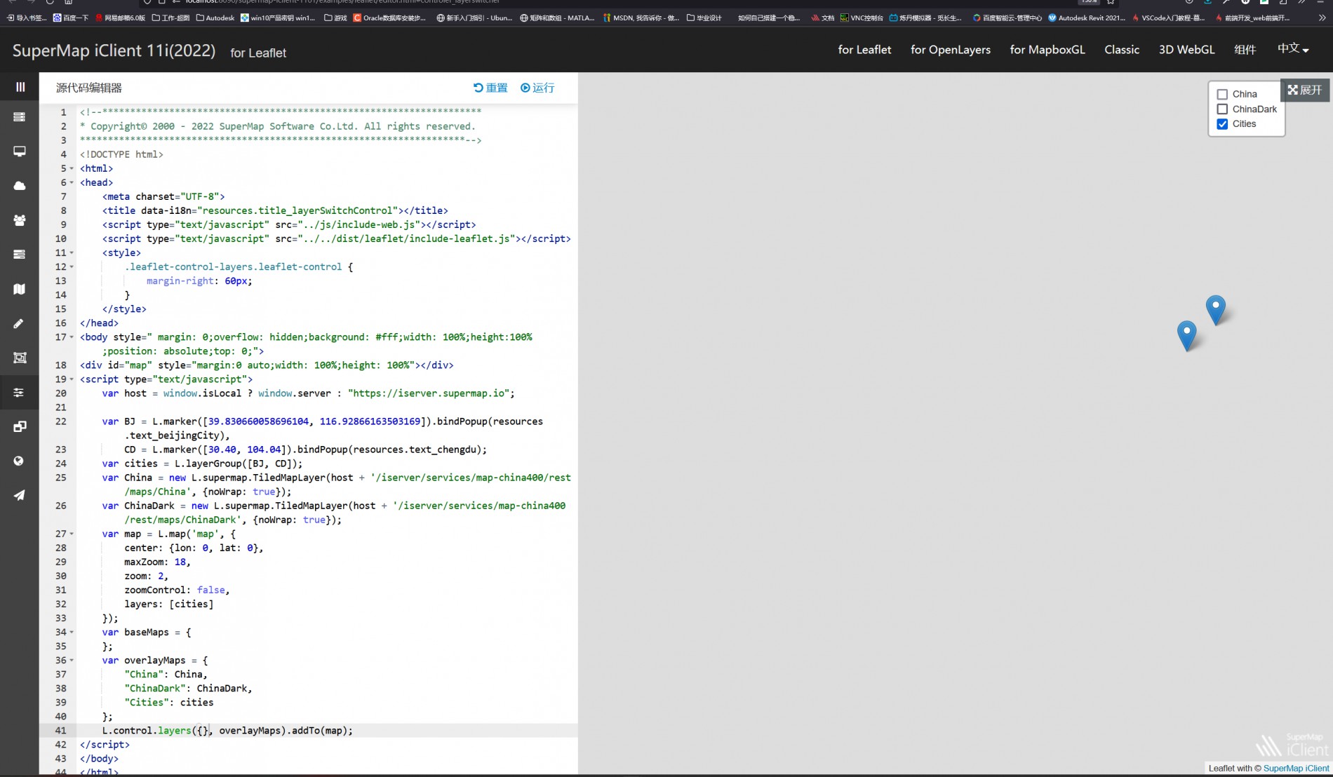Open the paper plane sidebar icon
The image size is (1333, 777).
[20, 495]
